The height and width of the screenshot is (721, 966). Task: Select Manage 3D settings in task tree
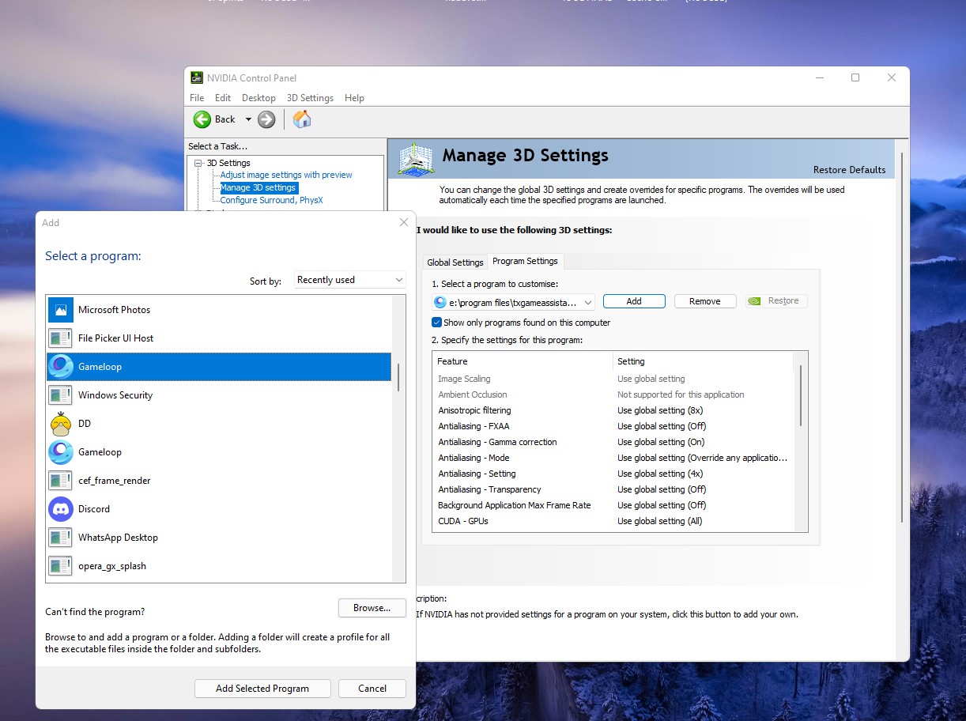click(x=258, y=187)
